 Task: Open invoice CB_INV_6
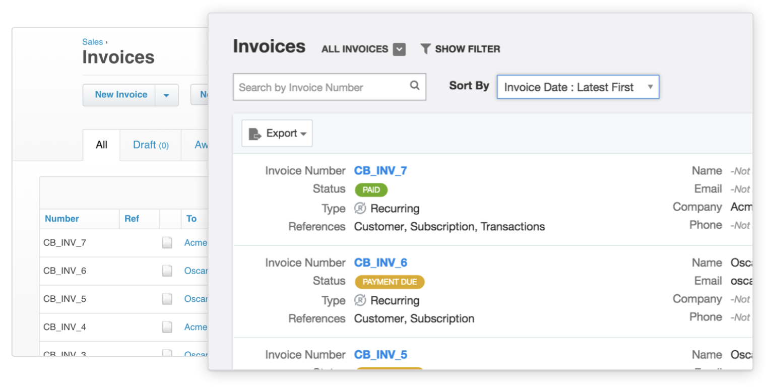(380, 262)
